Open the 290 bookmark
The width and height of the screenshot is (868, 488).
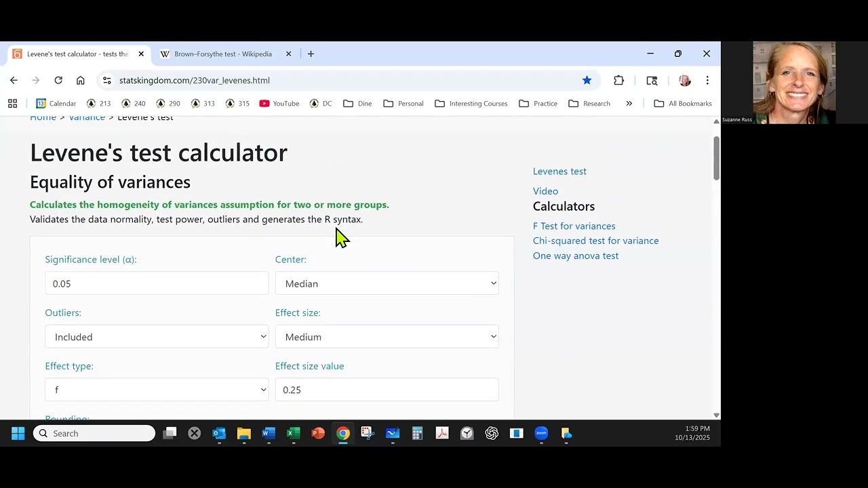(x=167, y=104)
